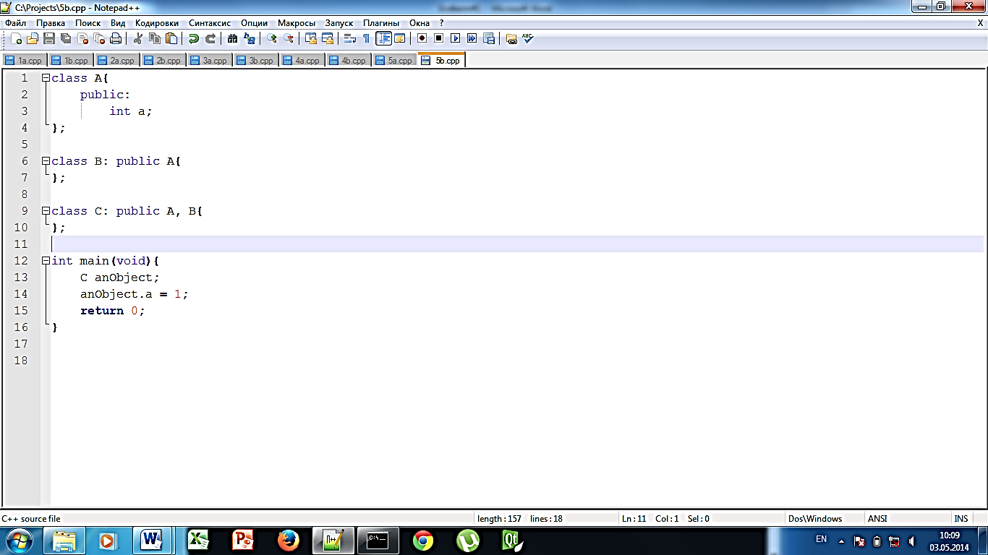Image resolution: width=988 pixels, height=555 pixels.
Task: Toggle indent guide toolbar button
Action: (x=383, y=39)
